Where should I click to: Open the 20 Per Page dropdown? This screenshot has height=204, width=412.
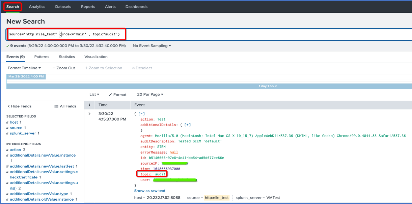click(x=150, y=95)
